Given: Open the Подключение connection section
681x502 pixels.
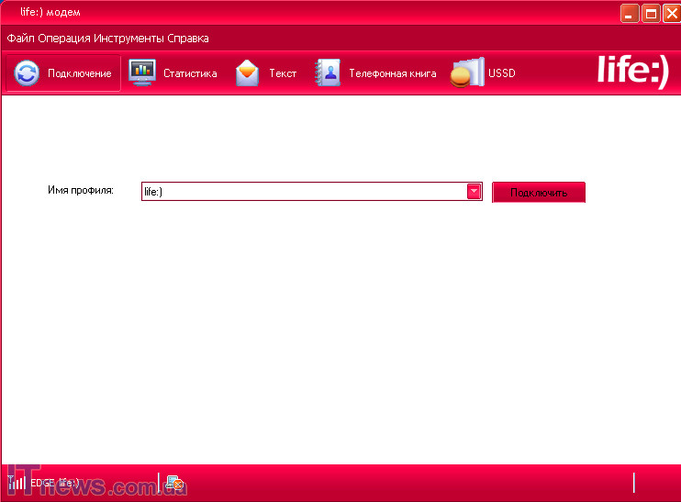Looking at the screenshot, I should pyautogui.click(x=63, y=73).
